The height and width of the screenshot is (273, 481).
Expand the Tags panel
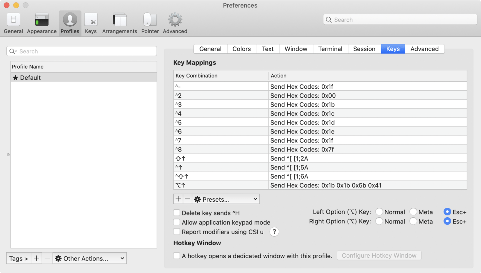point(19,258)
